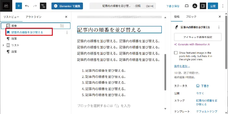Open preview device laptop icon
This screenshot has width=228, height=114.
tap(187, 6)
